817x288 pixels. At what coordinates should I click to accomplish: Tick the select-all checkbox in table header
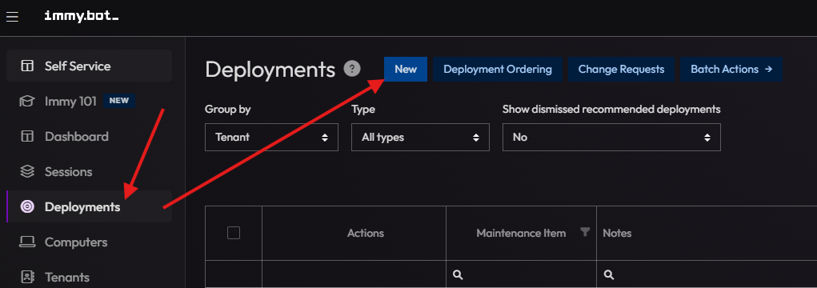(234, 233)
